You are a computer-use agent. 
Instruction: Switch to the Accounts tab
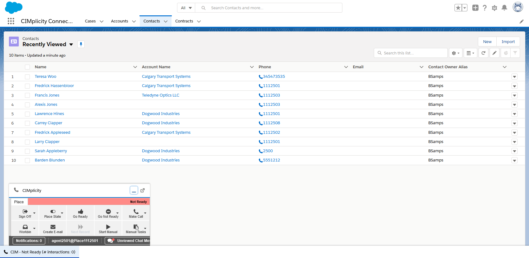tap(119, 21)
